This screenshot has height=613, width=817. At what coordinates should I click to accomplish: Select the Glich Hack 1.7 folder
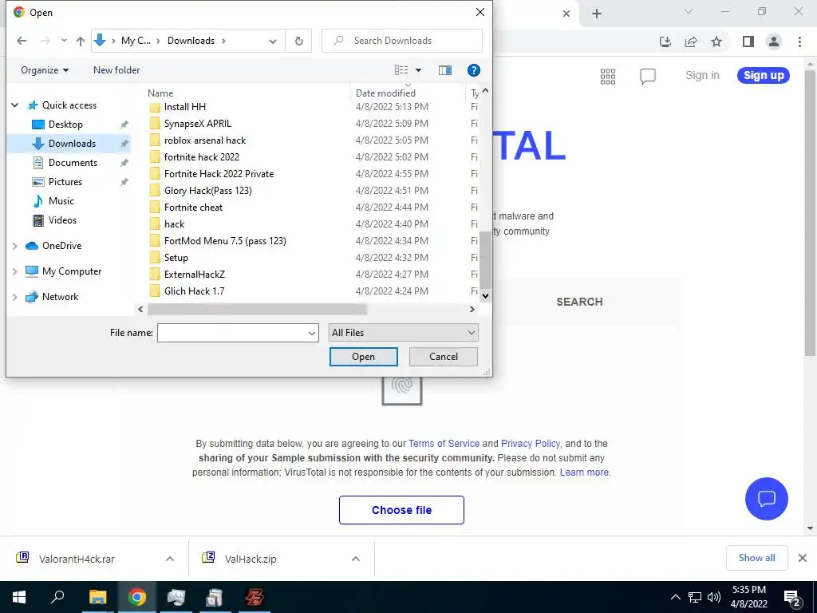pos(195,291)
